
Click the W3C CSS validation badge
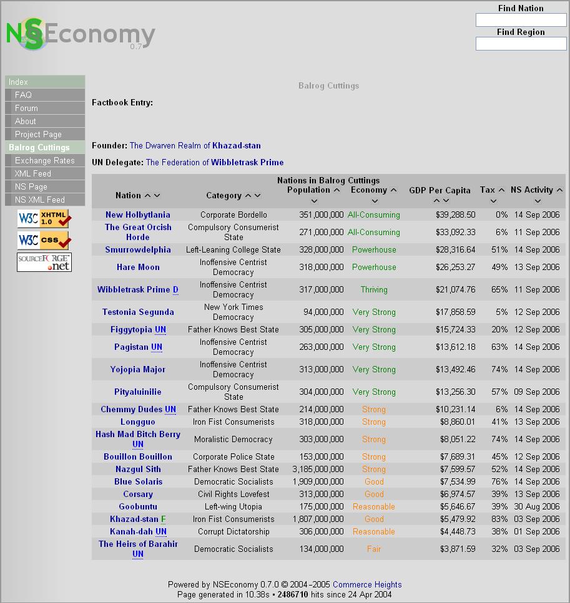44,240
